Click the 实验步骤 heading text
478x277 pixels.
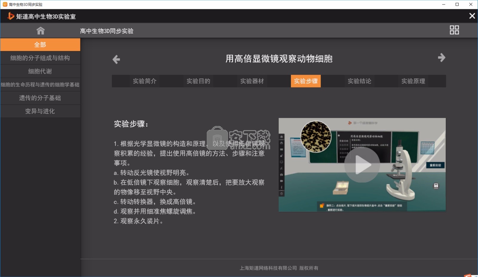pos(131,124)
